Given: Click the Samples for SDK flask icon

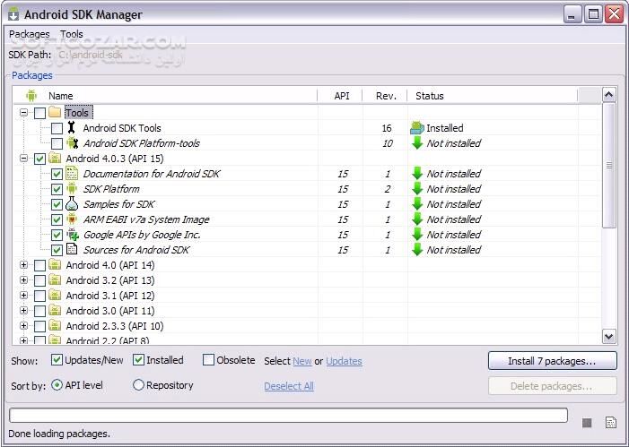Looking at the screenshot, I should 72,204.
